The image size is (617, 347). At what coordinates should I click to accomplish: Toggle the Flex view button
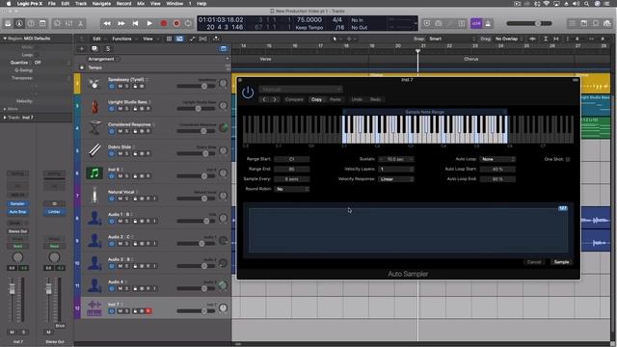click(203, 39)
